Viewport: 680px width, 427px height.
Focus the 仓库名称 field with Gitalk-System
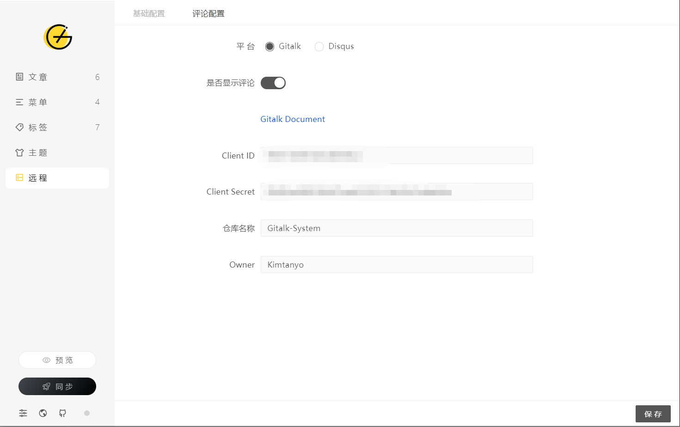[397, 228]
